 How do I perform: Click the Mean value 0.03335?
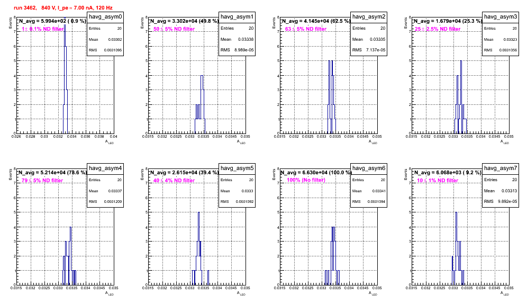tap(377, 39)
